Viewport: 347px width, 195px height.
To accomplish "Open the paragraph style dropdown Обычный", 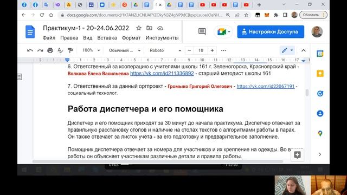I will [x=125, y=50].
